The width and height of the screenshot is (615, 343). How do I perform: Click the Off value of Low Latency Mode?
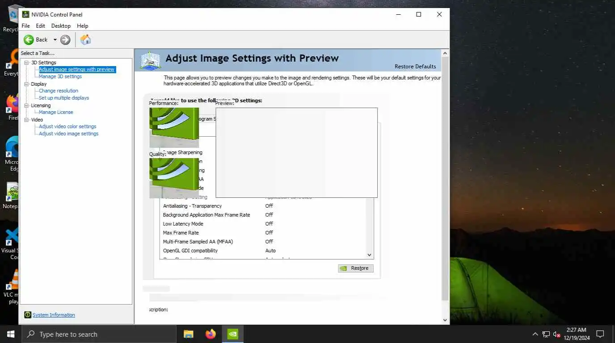pos(269,224)
